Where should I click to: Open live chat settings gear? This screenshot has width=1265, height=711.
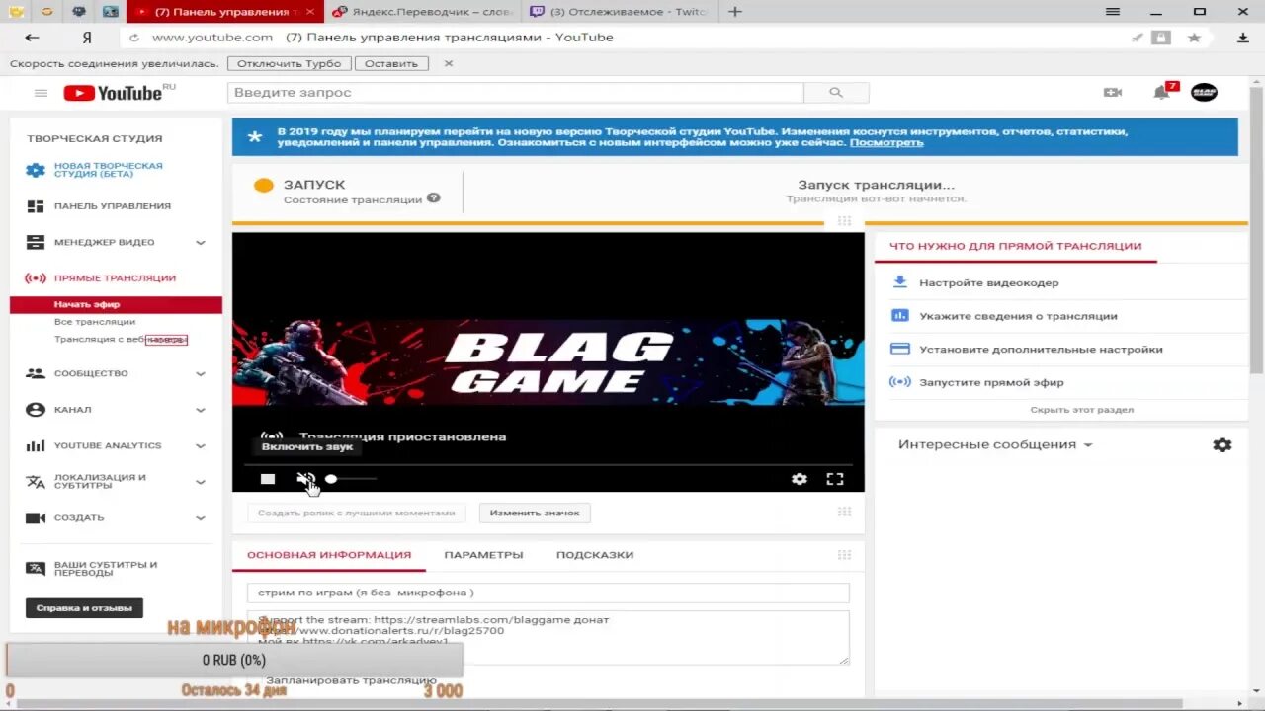[1223, 445]
